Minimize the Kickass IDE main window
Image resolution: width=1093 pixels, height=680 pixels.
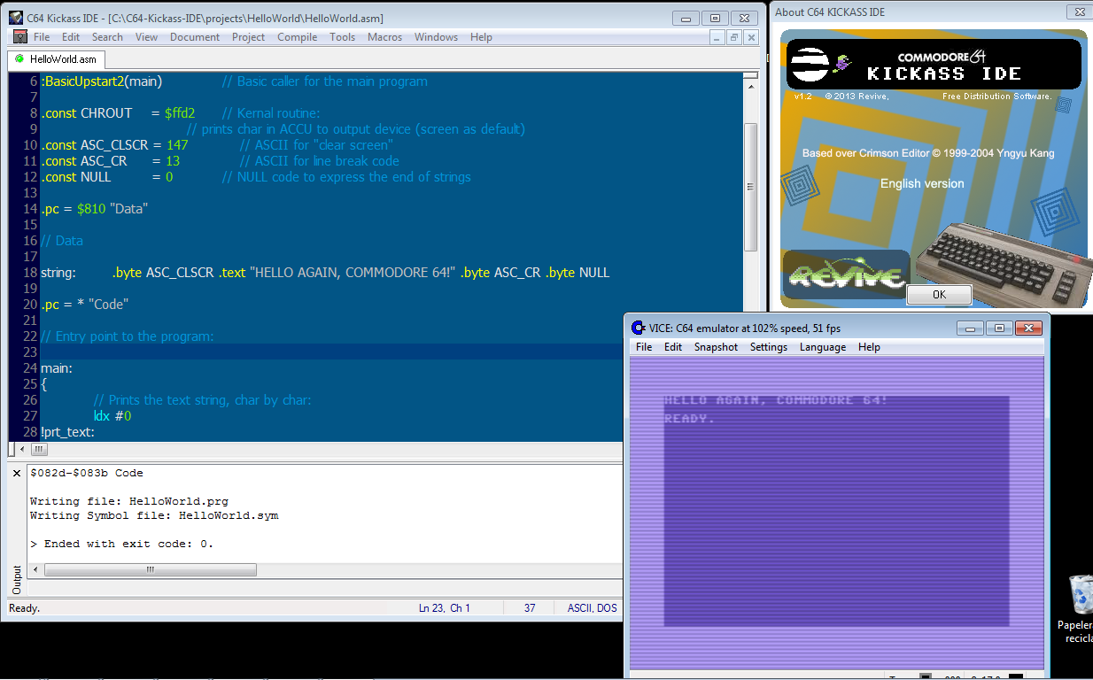687,18
